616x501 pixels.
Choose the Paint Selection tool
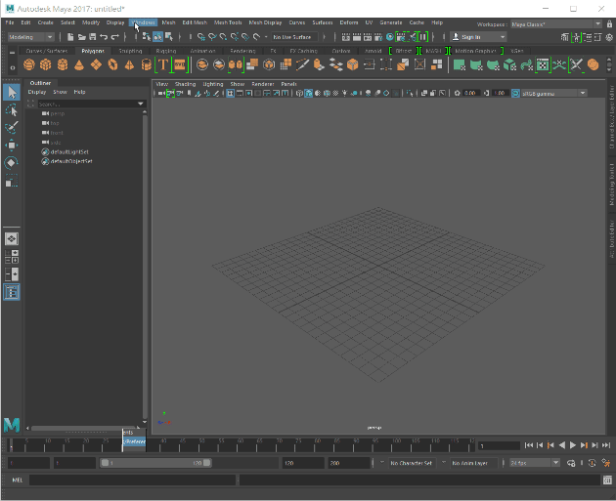pos(11,128)
